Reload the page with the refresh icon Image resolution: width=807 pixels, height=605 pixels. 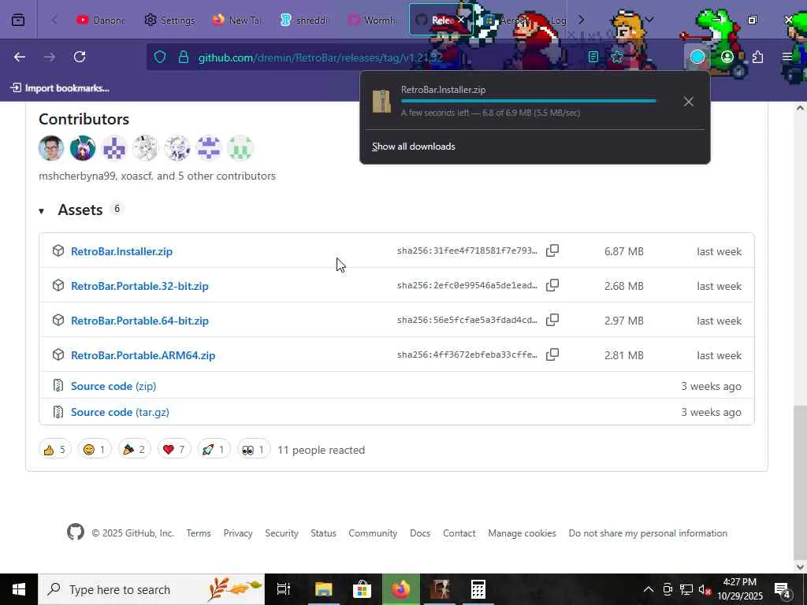pyautogui.click(x=80, y=57)
